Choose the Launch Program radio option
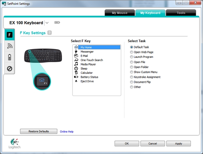The height and width of the screenshot is (154, 203). point(132,57)
